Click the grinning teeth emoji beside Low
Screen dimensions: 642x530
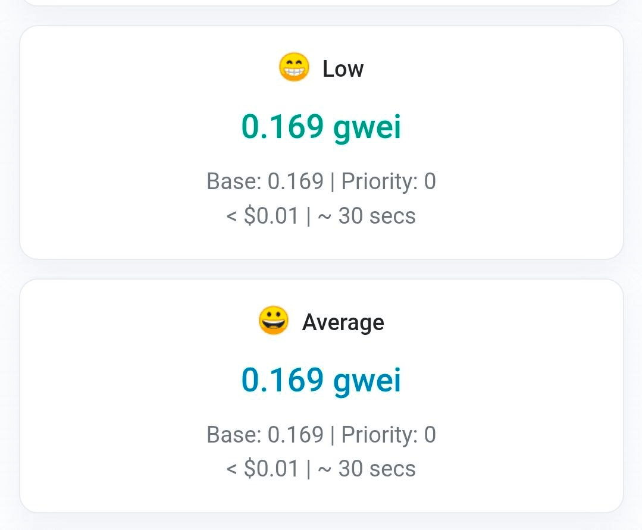coord(294,68)
